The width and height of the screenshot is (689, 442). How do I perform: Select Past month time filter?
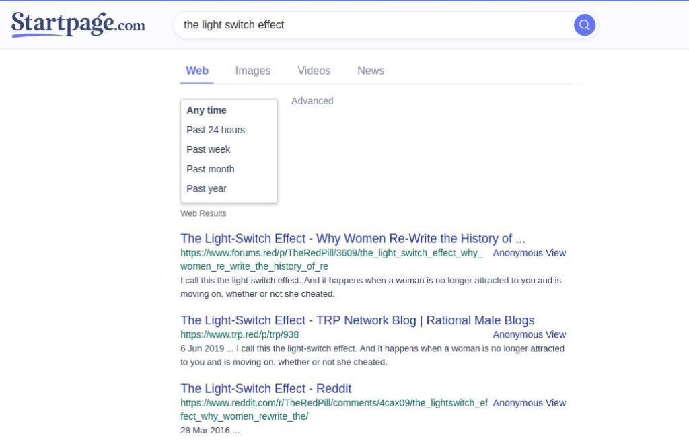click(x=211, y=169)
